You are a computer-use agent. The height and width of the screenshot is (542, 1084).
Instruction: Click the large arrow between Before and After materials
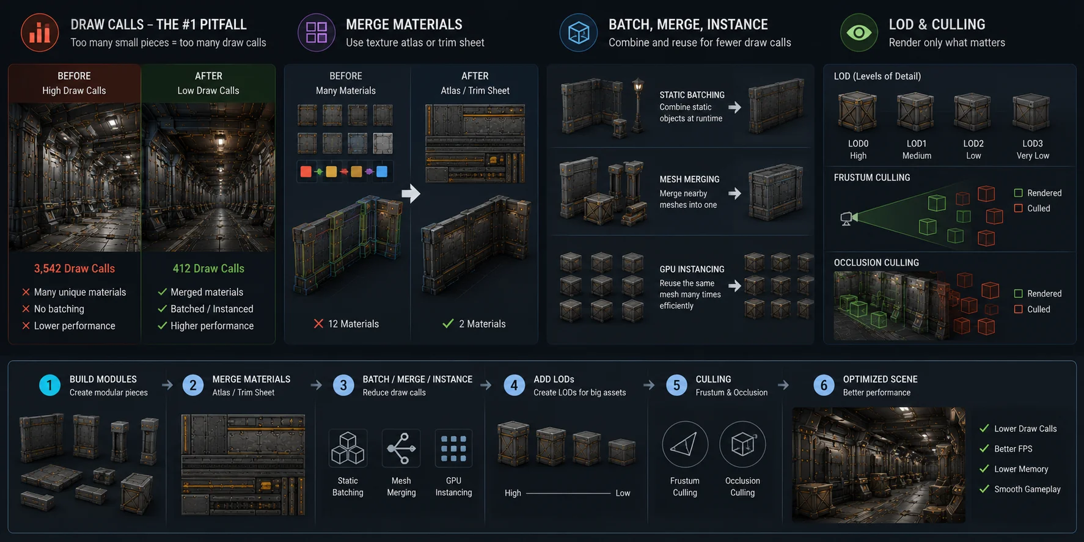pos(411,194)
